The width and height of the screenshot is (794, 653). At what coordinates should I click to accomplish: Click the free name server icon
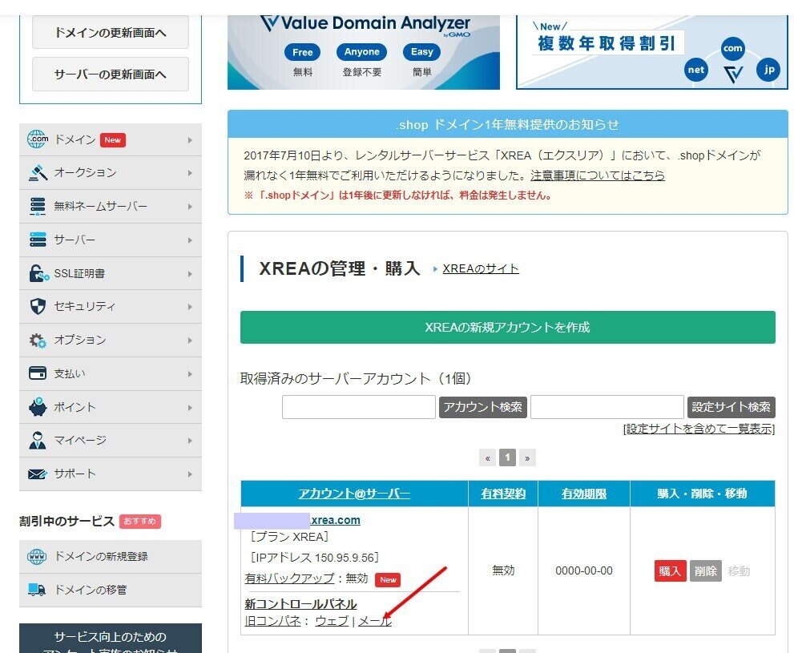pos(38,206)
